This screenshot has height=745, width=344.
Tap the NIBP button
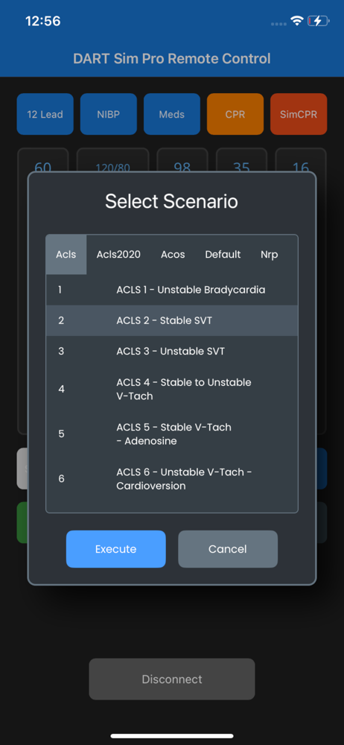pyautogui.click(x=108, y=114)
